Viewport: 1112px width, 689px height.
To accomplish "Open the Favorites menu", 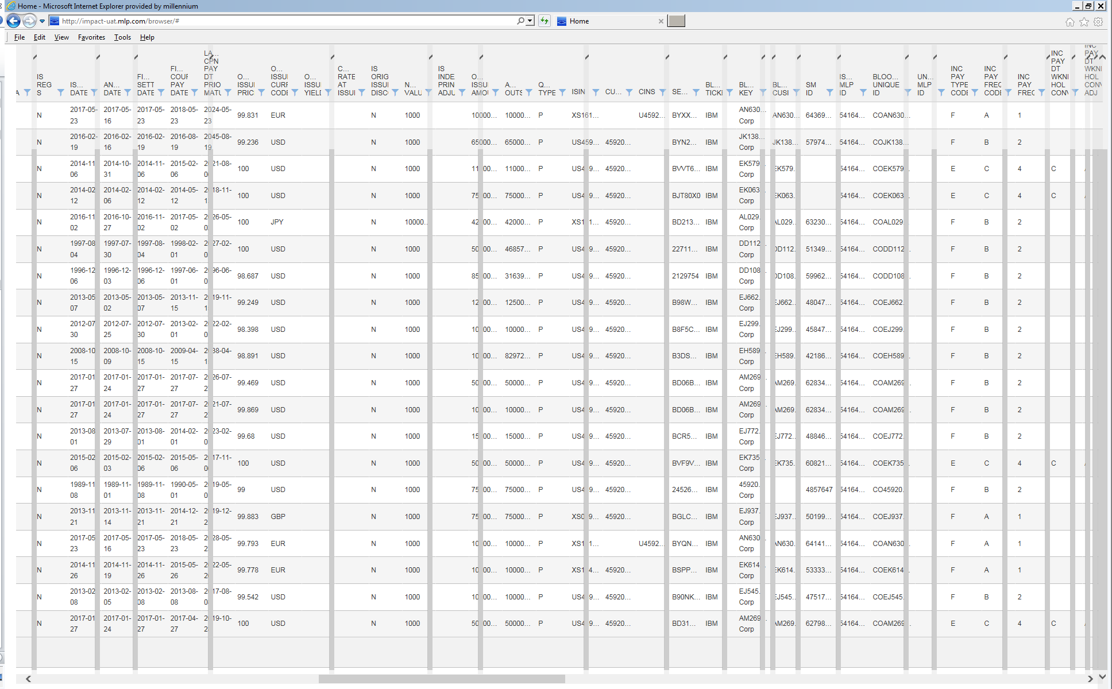I will [91, 37].
